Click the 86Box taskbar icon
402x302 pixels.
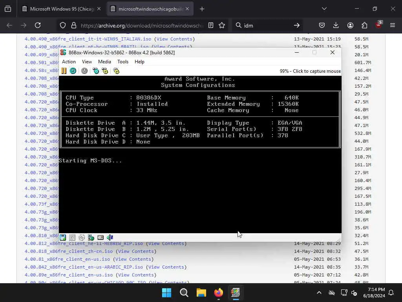coord(236,293)
